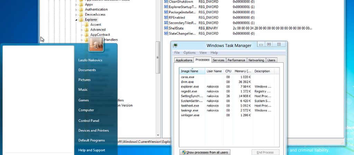This screenshot has height=155, width=354.
Task: Open Games from the Start menu
Action: tap(84, 100)
